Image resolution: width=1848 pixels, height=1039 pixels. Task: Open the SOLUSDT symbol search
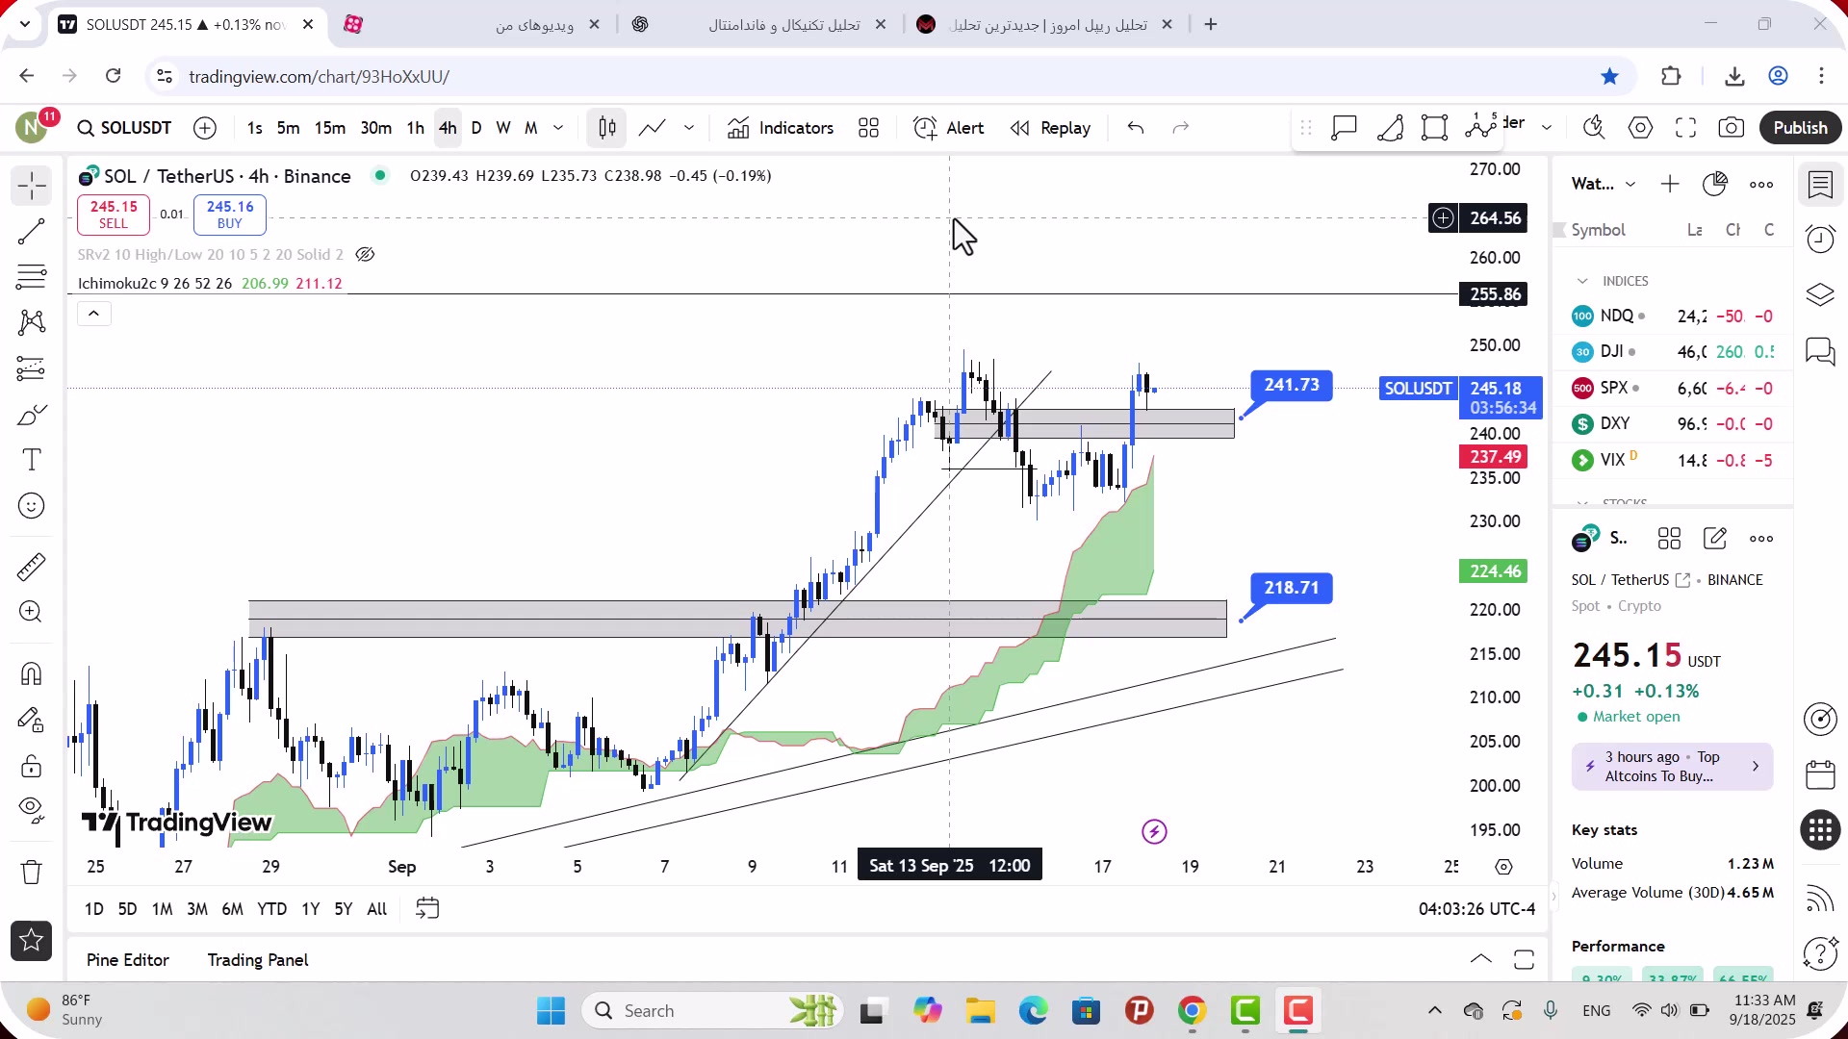pos(125,128)
